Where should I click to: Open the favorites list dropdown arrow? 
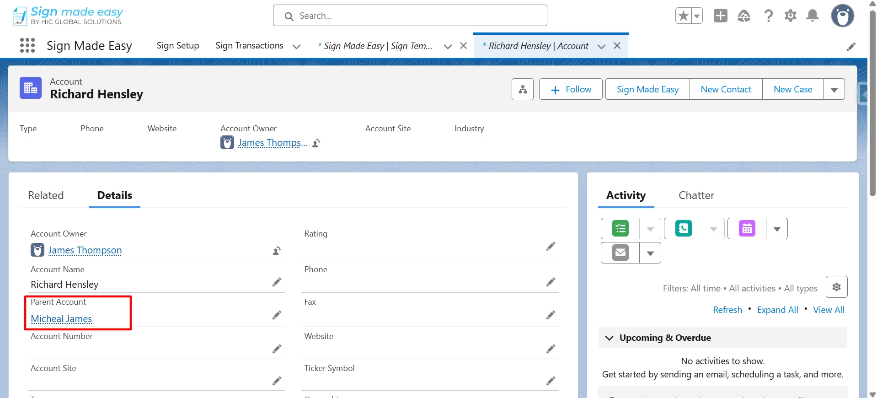(x=696, y=16)
